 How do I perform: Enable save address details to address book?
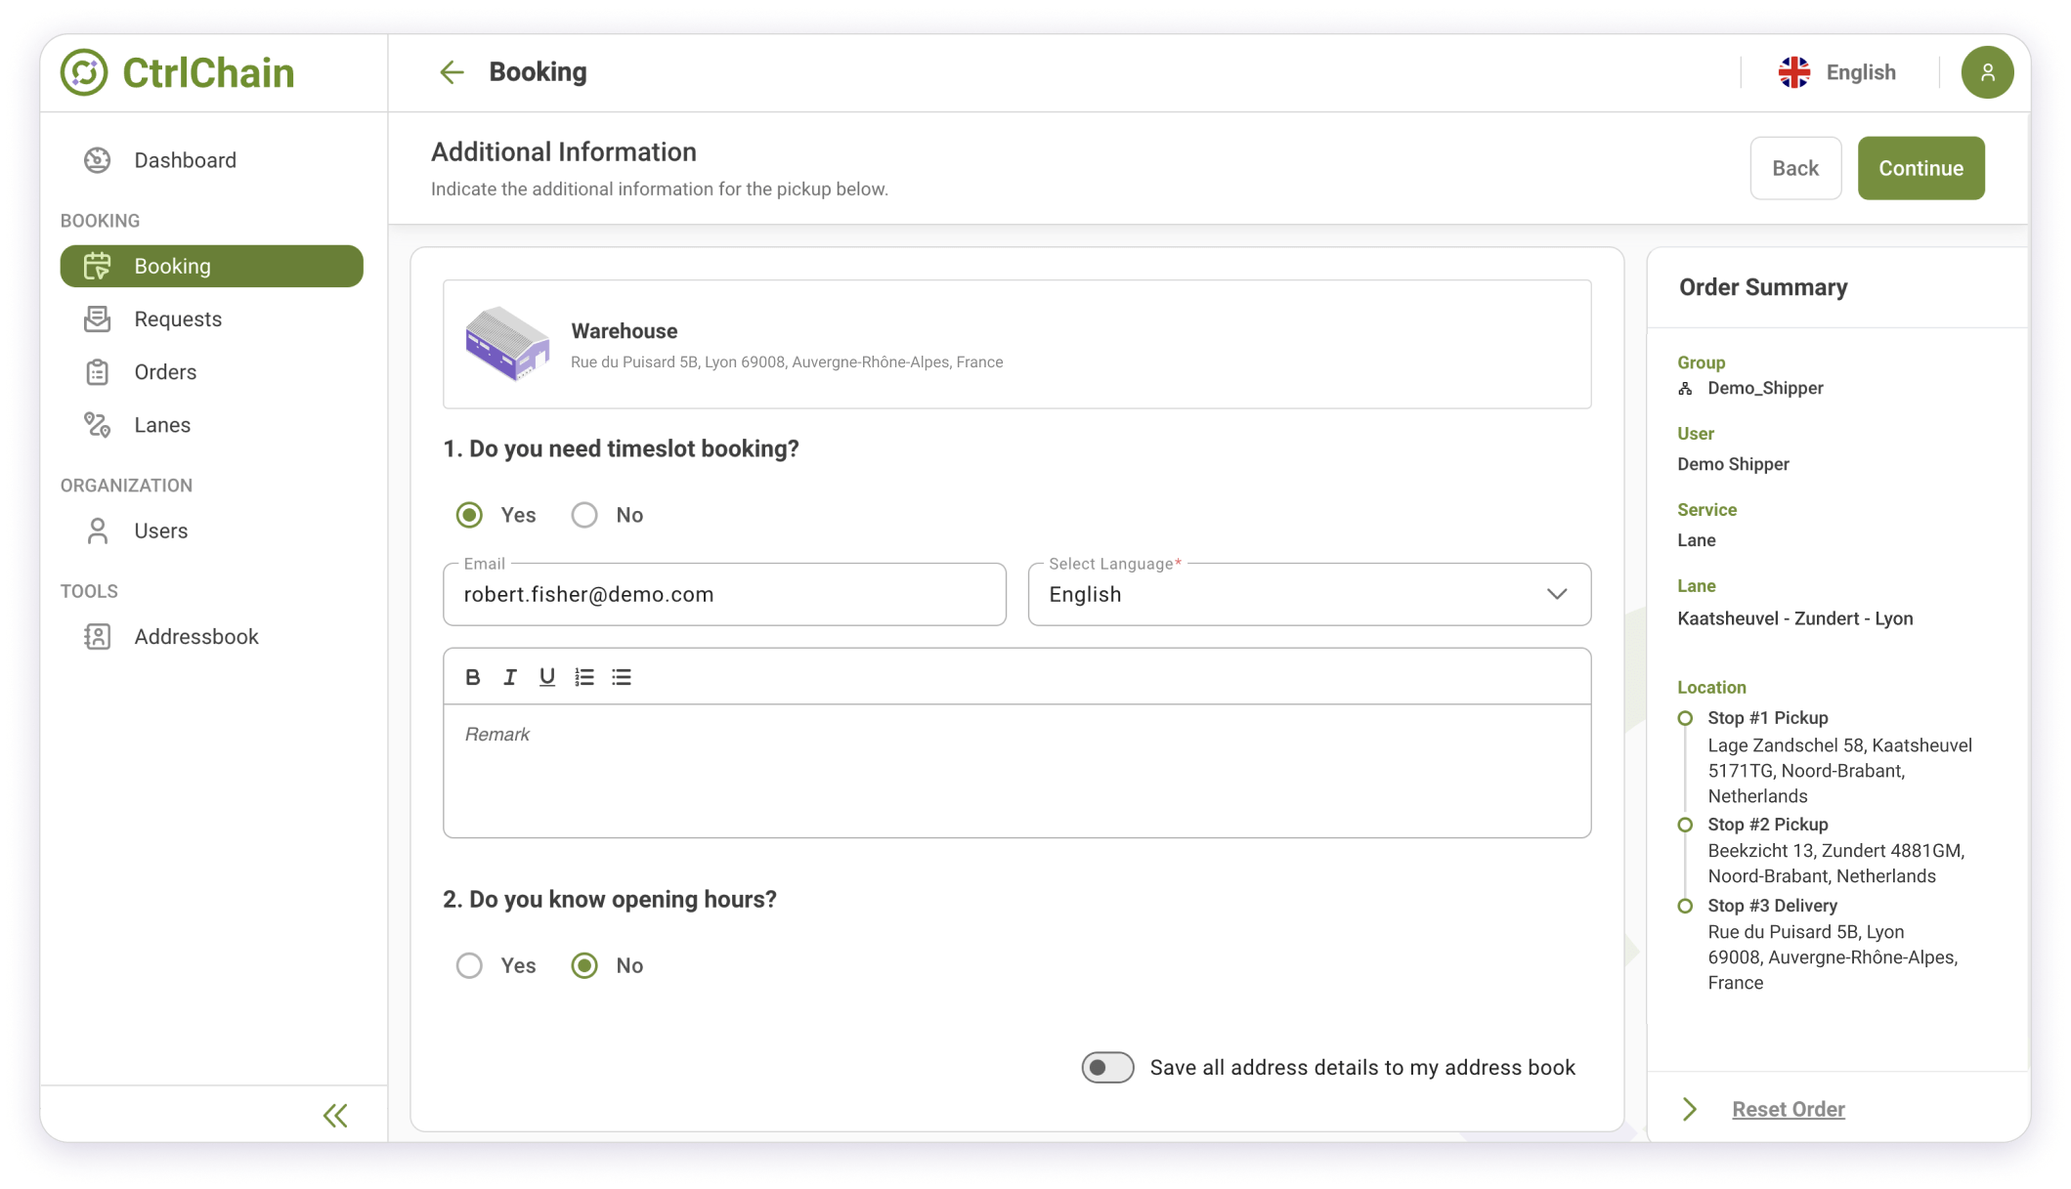click(1107, 1067)
